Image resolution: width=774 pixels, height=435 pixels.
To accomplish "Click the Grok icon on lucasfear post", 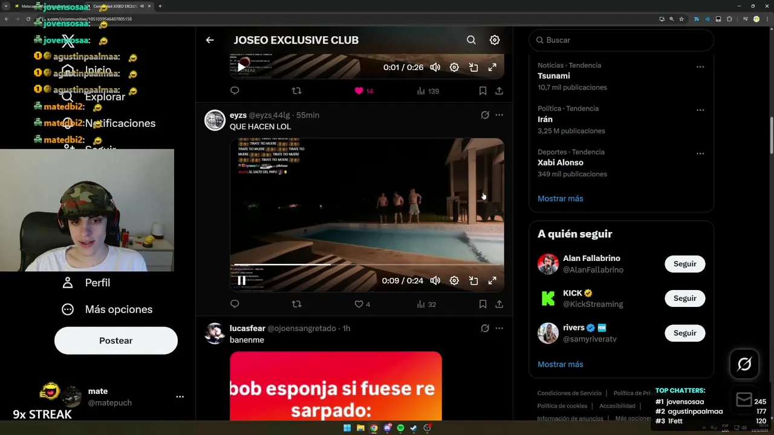I will 485,328.
